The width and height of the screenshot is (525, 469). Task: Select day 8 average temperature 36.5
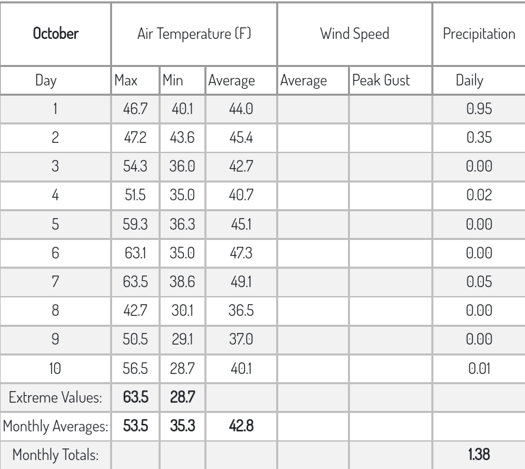tap(241, 310)
